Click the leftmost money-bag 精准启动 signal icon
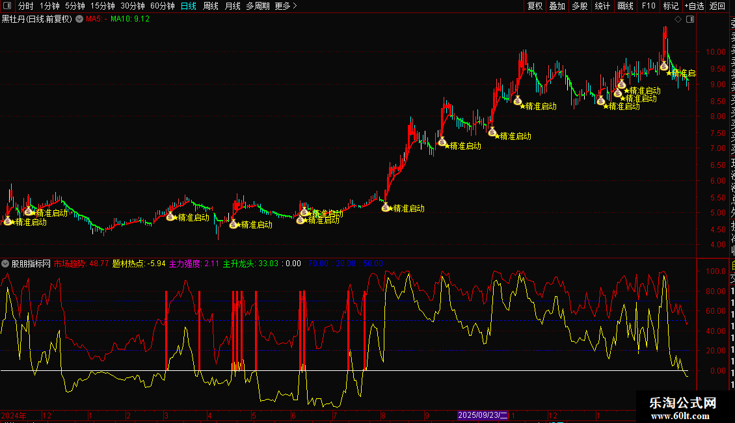The image size is (735, 423). [x=8, y=221]
